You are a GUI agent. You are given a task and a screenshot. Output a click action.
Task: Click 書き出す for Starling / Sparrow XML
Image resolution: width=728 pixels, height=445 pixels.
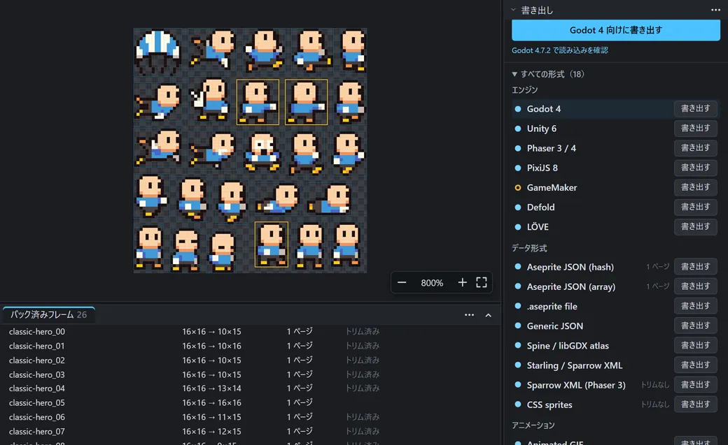coord(696,365)
